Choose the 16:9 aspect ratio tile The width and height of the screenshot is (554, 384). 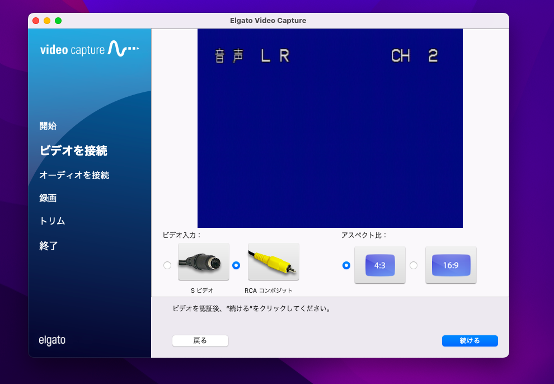tap(450, 265)
